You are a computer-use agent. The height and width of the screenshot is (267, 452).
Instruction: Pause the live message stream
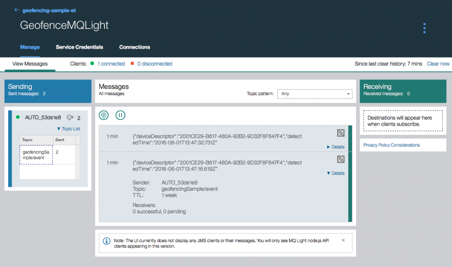(120, 115)
